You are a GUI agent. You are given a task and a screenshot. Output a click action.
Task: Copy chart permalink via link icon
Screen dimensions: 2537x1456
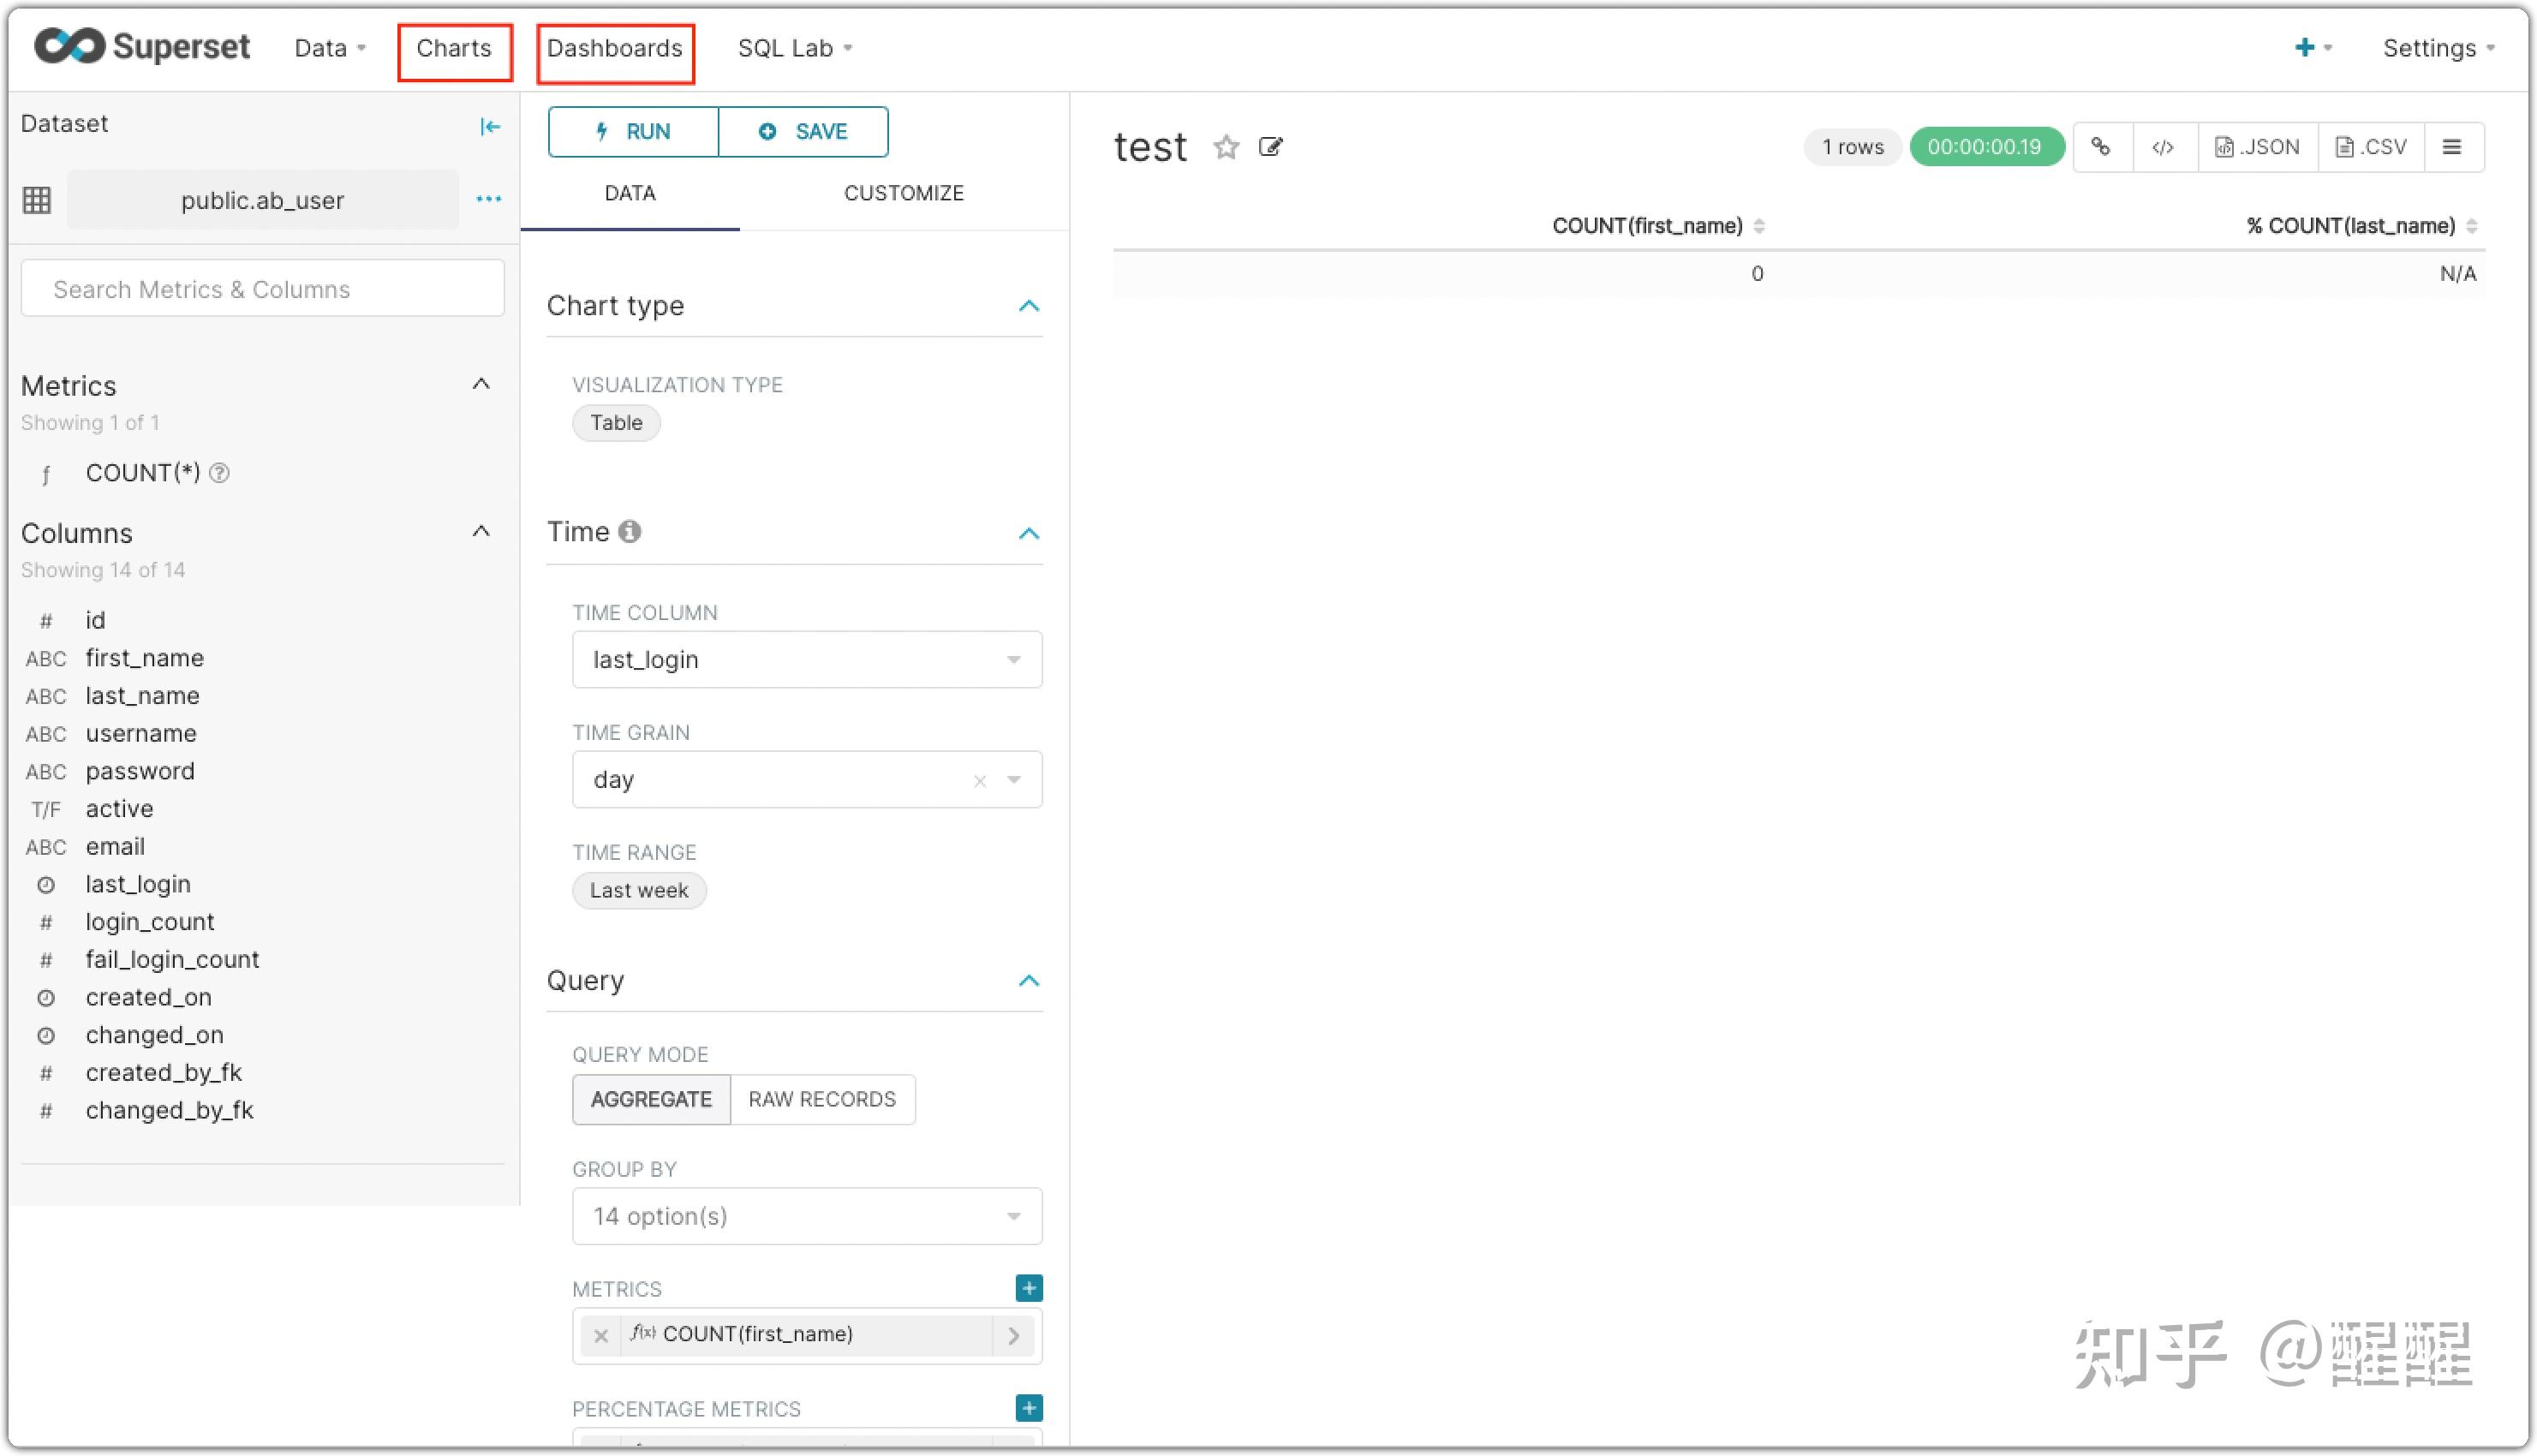[2101, 147]
